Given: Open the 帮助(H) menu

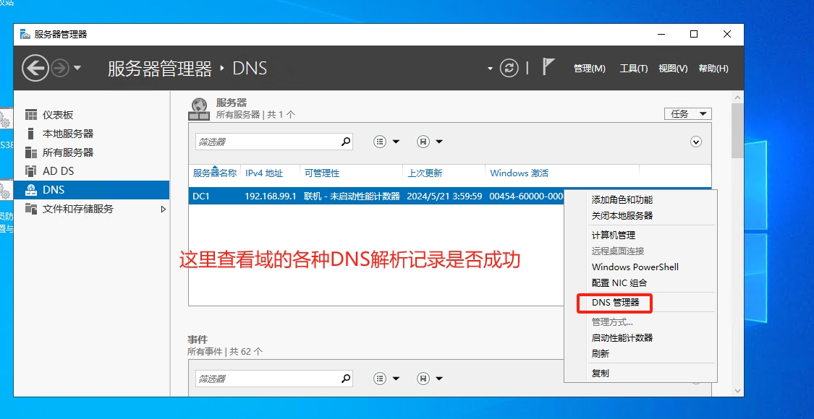Looking at the screenshot, I should point(713,69).
